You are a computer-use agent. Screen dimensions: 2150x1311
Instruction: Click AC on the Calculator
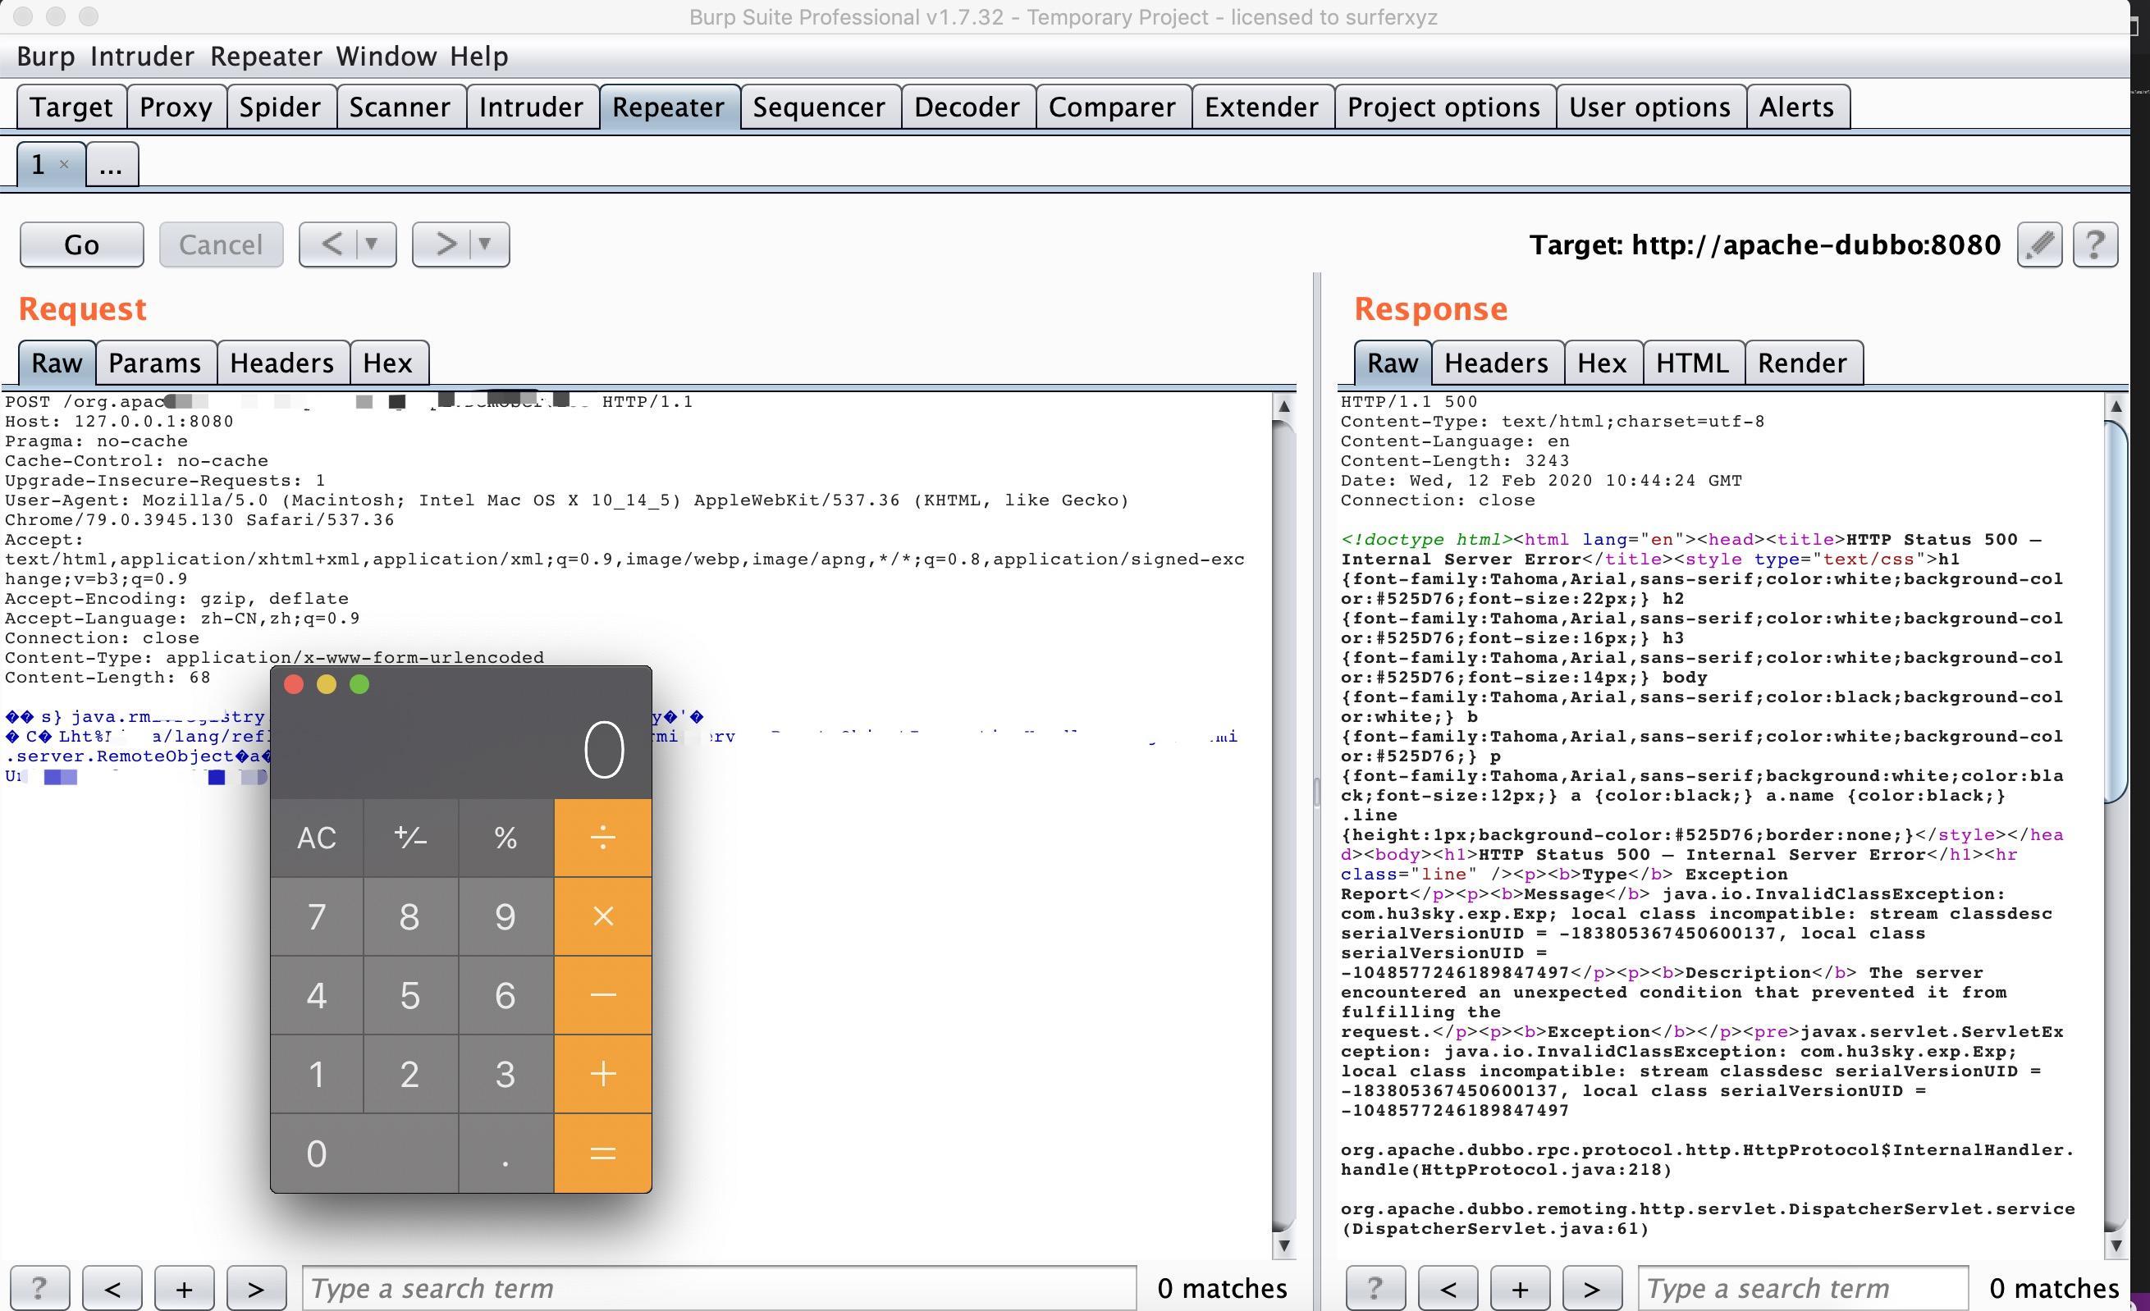coord(317,838)
